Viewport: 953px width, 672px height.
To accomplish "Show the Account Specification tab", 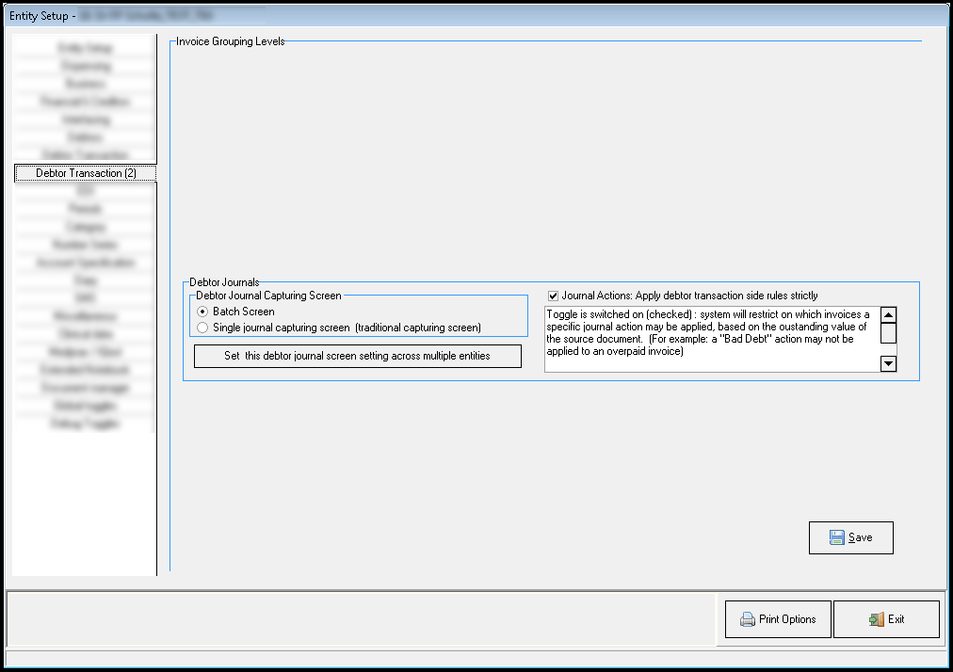I will [86, 263].
